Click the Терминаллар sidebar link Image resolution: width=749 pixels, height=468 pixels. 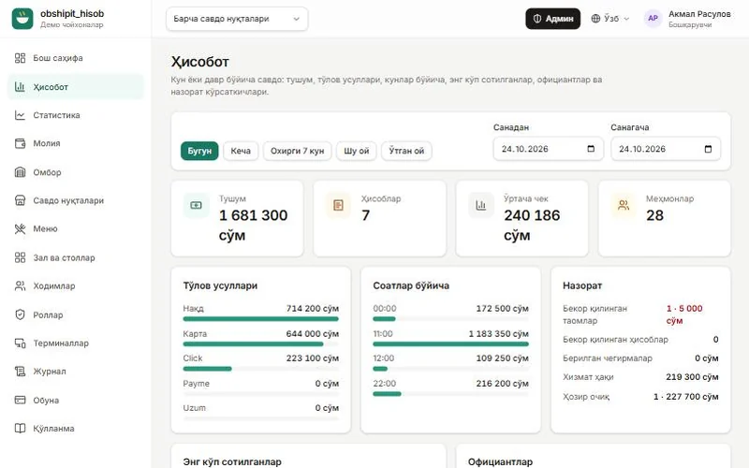point(76,343)
